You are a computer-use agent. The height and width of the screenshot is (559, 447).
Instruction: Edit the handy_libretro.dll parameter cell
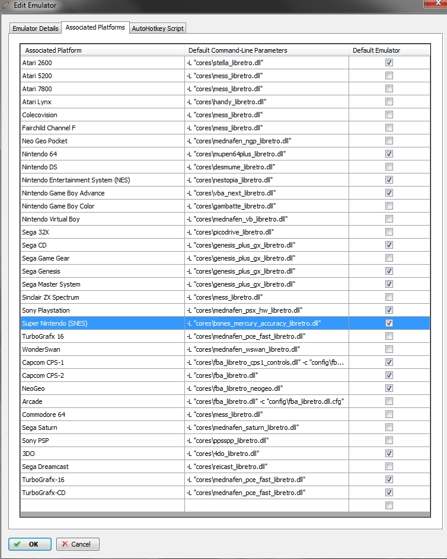pos(267,102)
